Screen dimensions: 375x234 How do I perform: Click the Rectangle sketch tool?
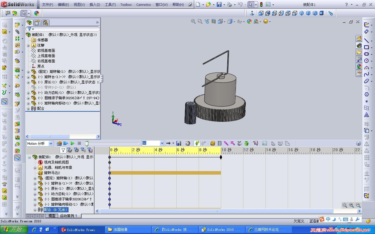tap(367, 47)
